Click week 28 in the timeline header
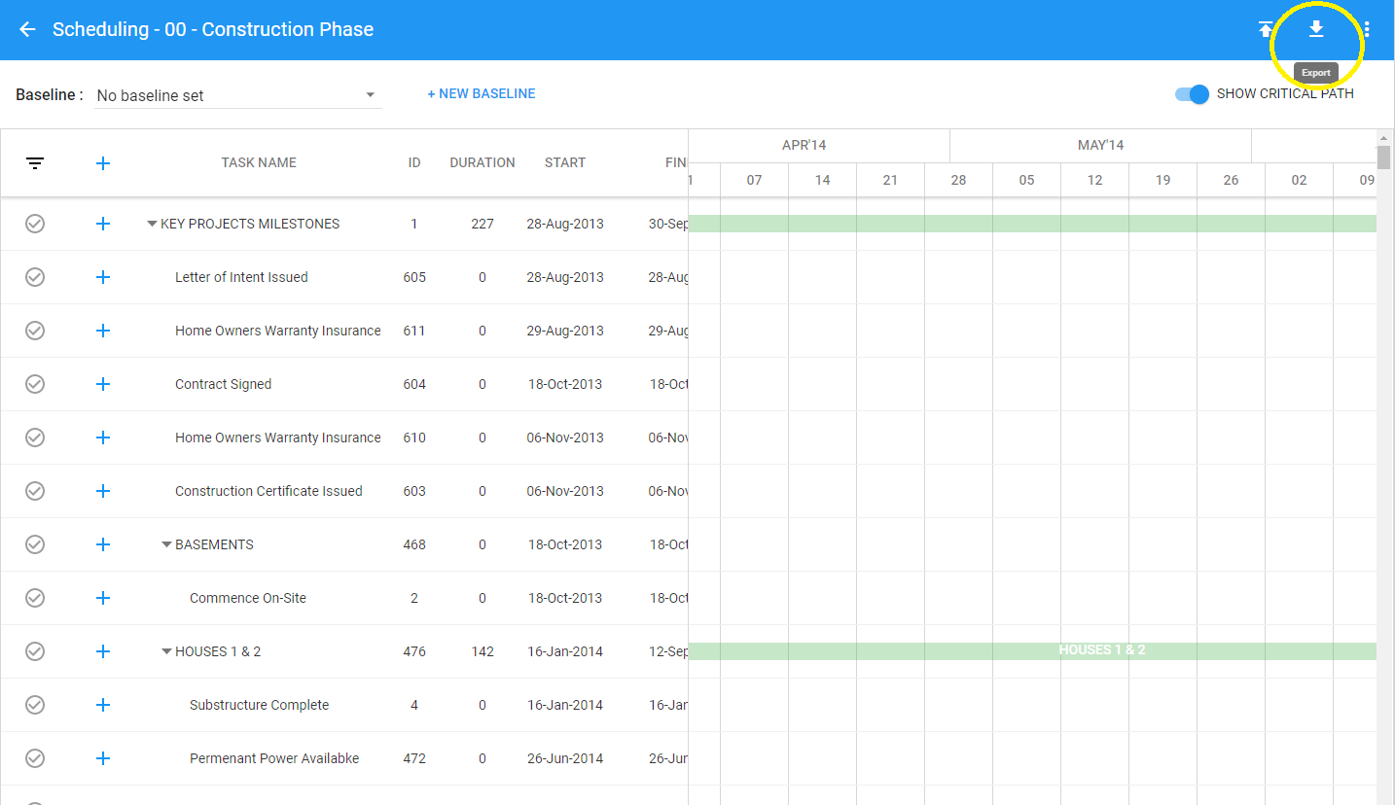The image size is (1395, 805). 958,180
